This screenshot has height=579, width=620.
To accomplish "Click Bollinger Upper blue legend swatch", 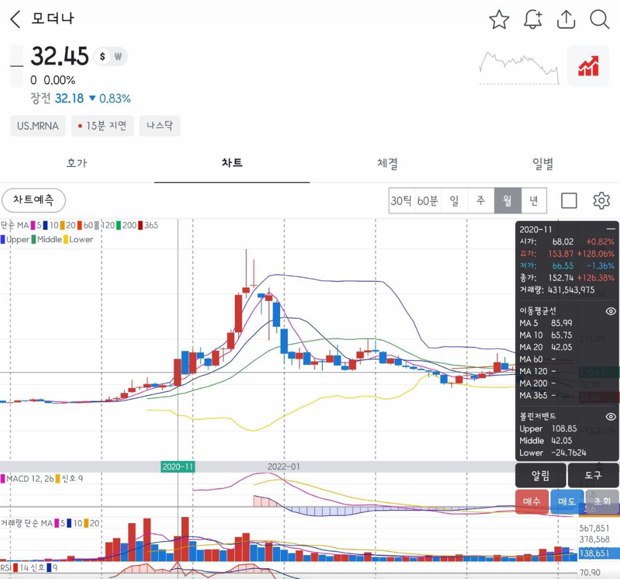I will pyautogui.click(x=3, y=239).
